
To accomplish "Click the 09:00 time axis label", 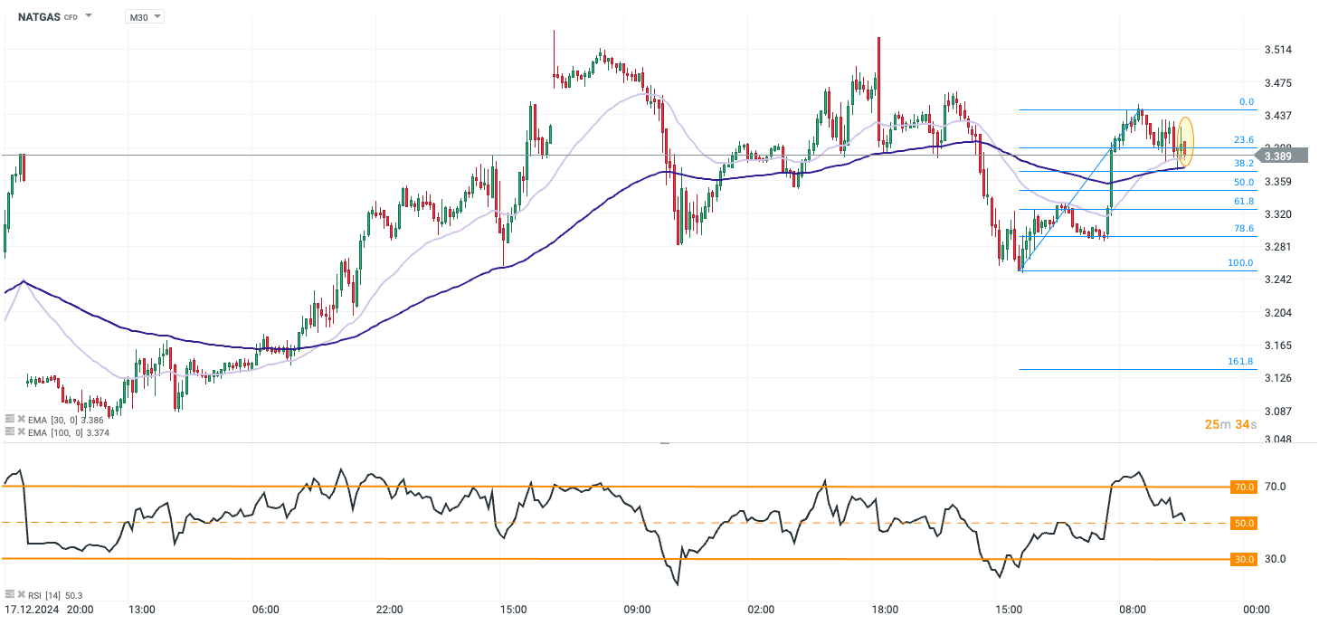I will point(638,610).
